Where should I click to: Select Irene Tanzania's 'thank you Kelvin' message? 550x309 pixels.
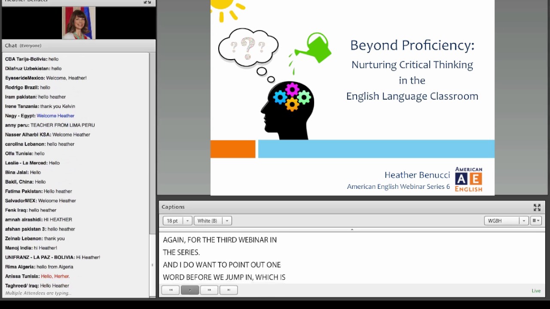point(40,106)
